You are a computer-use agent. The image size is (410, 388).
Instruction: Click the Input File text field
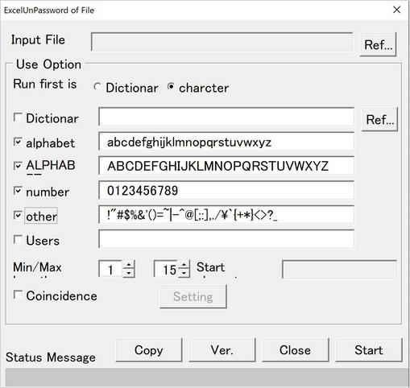222,42
